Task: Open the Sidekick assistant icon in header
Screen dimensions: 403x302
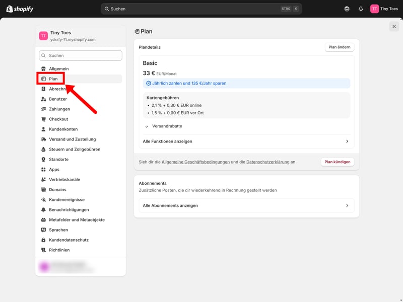Action: 347,9
